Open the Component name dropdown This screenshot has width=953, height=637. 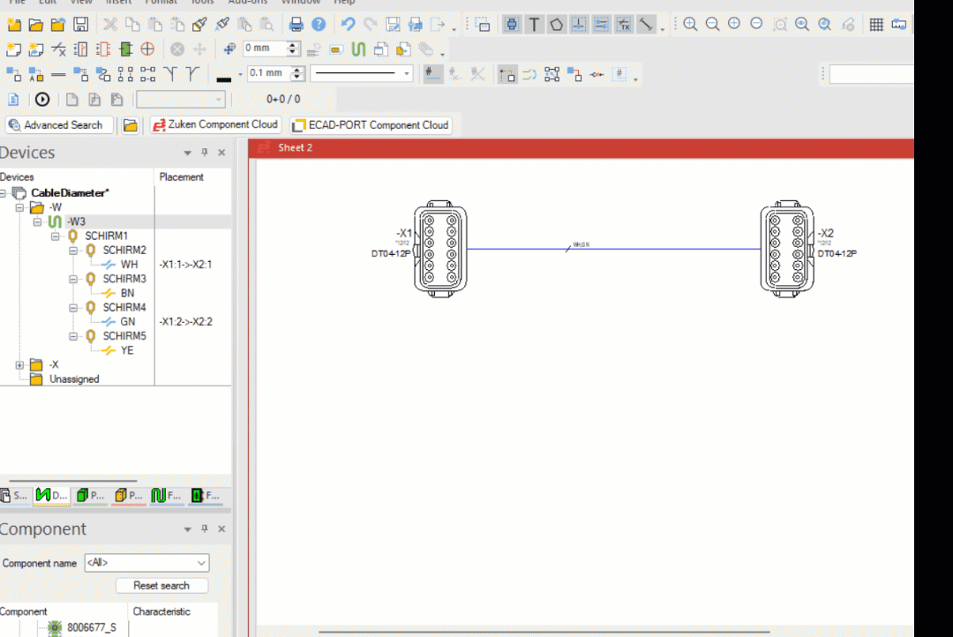click(x=201, y=563)
